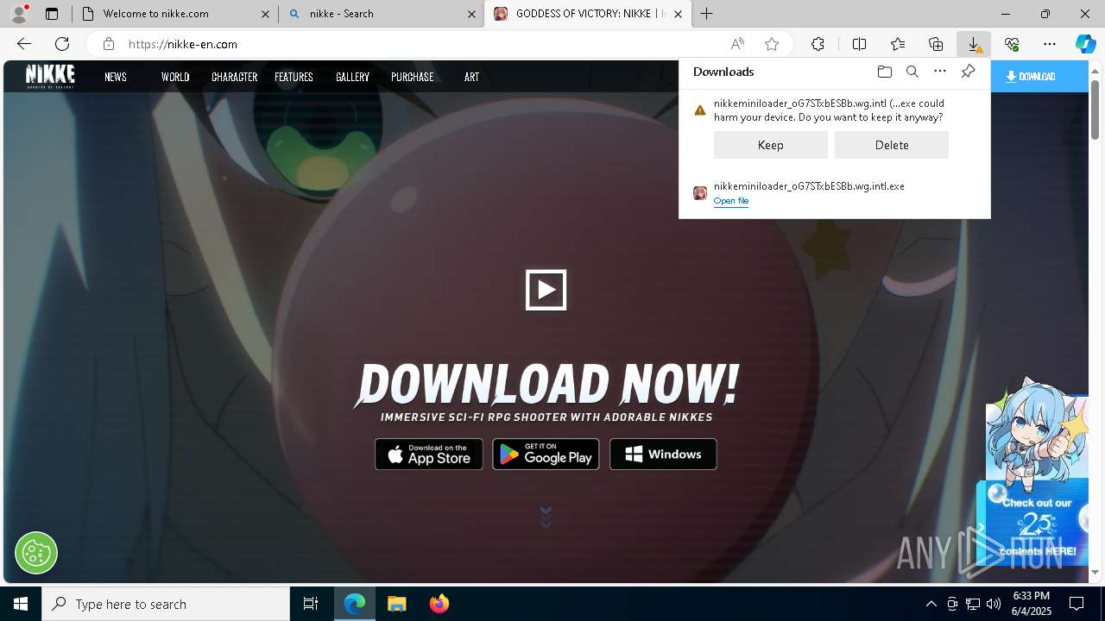Viewport: 1105px width, 621px height.
Task: Launch Firefox from taskbar
Action: pos(439,604)
